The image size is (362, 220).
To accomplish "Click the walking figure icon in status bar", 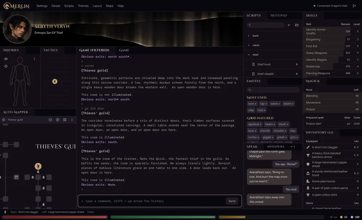I will pyautogui.click(x=5, y=212).
